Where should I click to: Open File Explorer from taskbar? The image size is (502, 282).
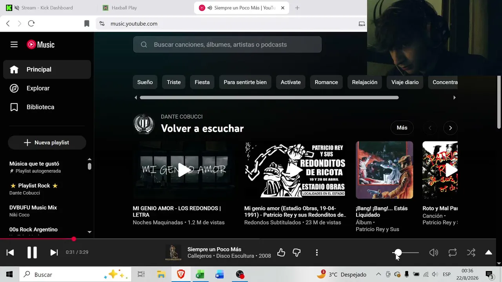click(161, 275)
